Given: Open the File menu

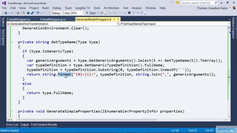Looking at the screenshot, I should pos(4,8).
